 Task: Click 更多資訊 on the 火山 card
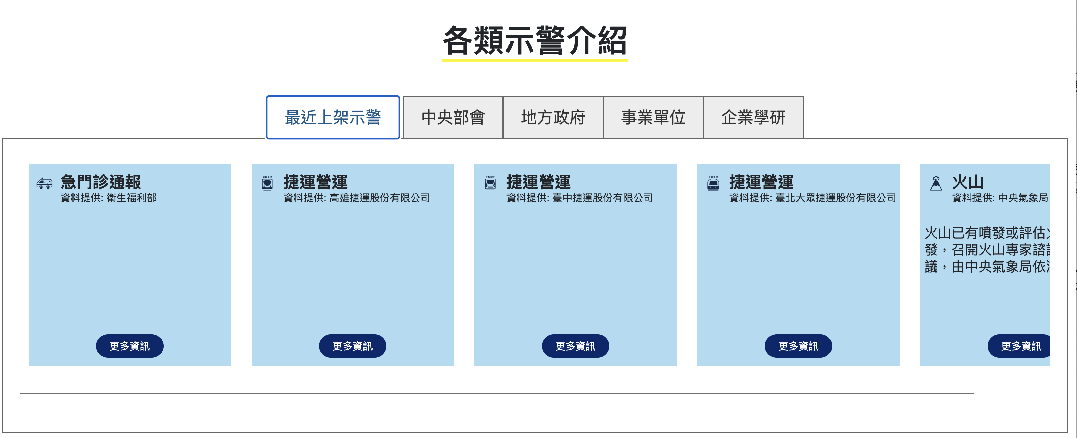point(1020,346)
